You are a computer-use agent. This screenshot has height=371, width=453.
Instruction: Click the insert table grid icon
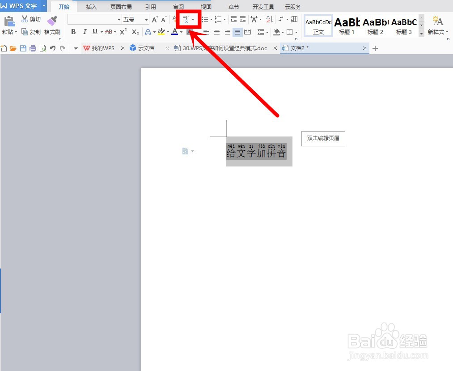point(294,19)
